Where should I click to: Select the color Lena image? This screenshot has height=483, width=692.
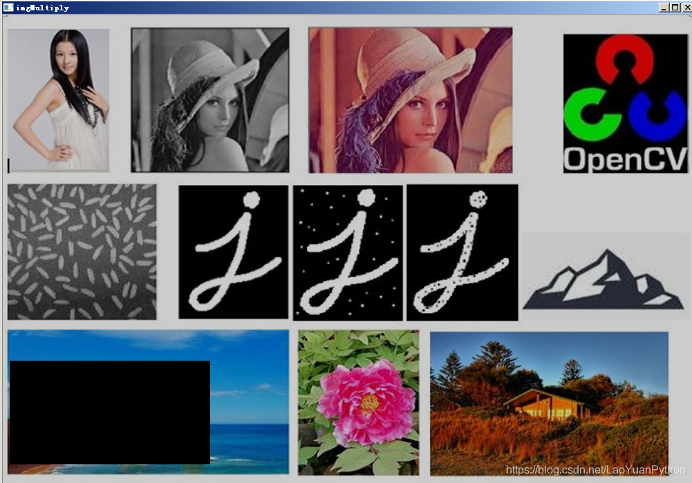point(411,100)
